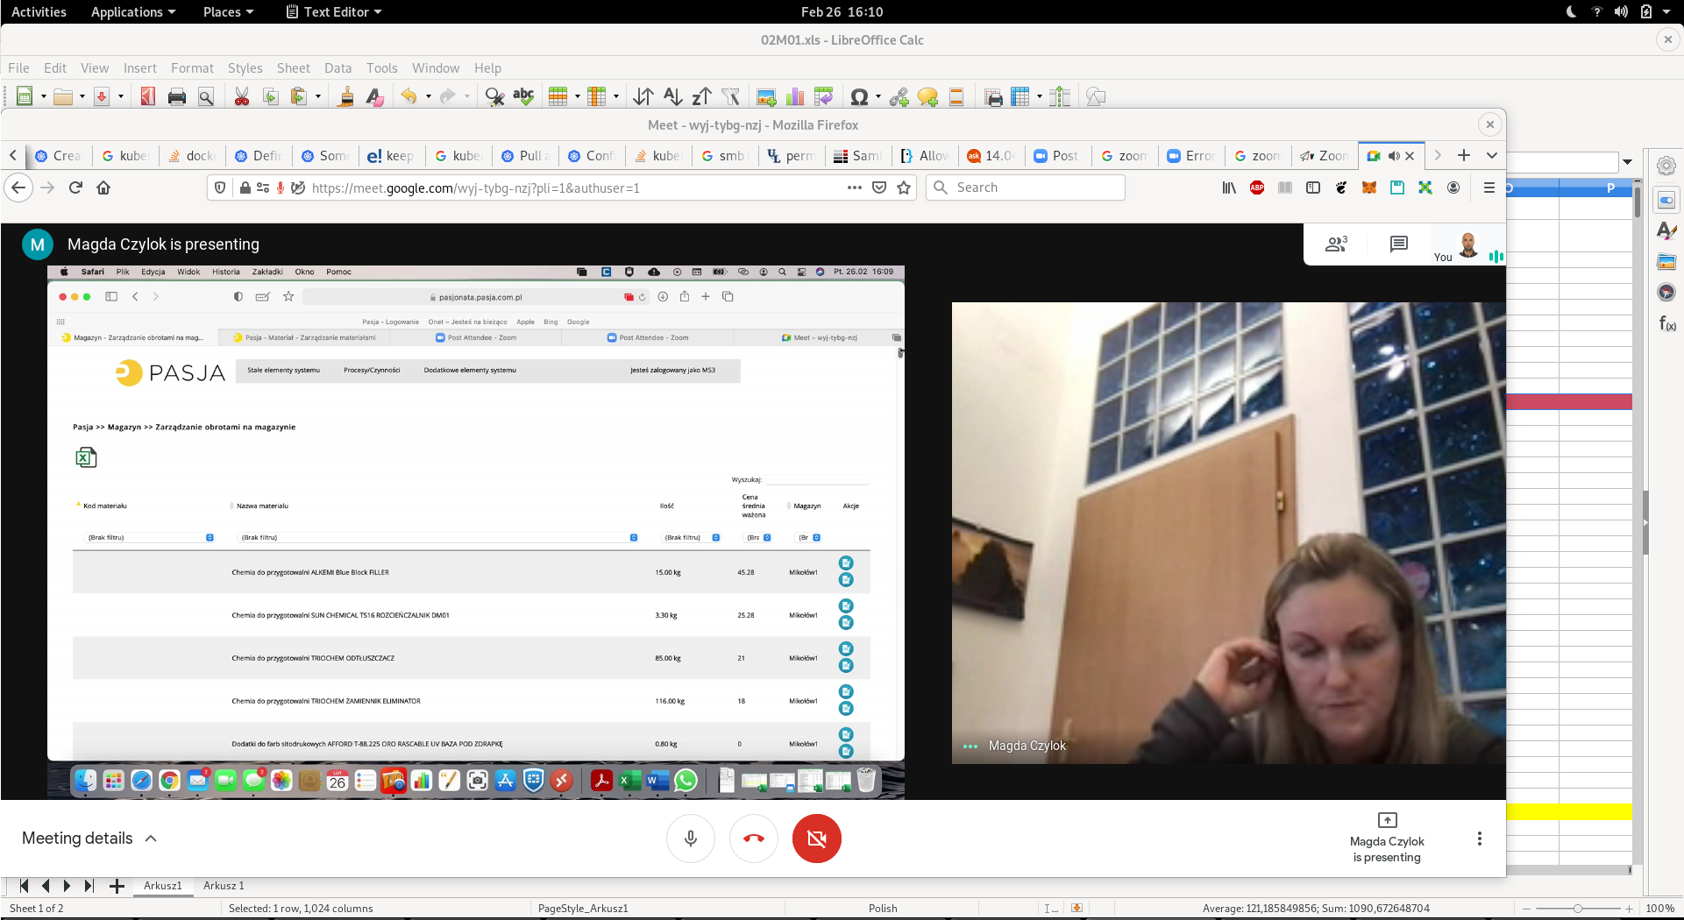This screenshot has width=1684, height=920.
Task: Adjust Calc zoom slider
Action: [1577, 909]
